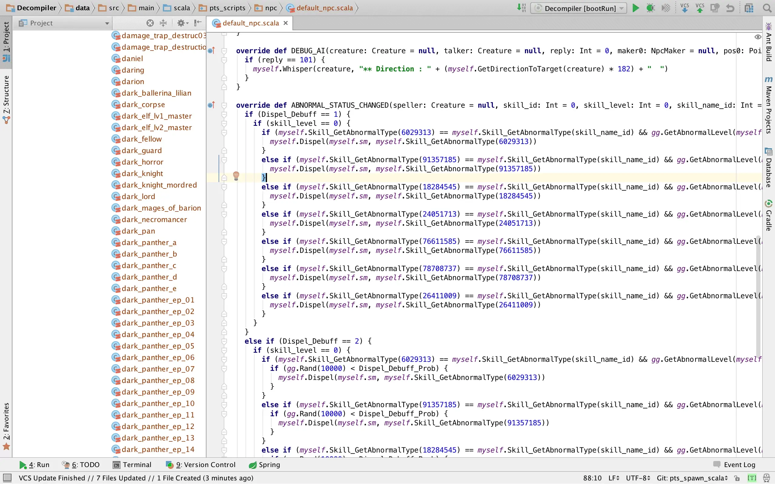This screenshot has height=484, width=775.
Task: Click the npc breadcrumb folder
Action: (x=266, y=8)
